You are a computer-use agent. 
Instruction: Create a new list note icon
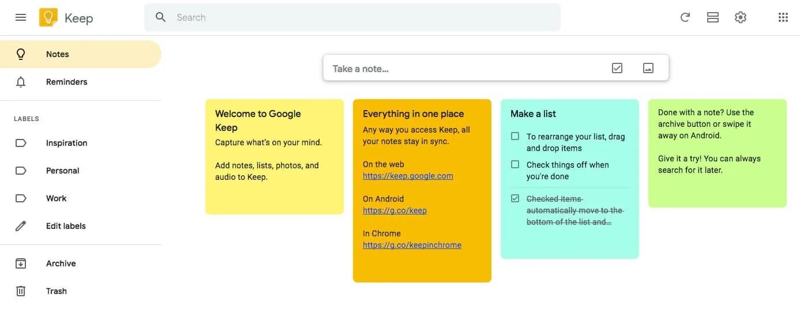(617, 68)
